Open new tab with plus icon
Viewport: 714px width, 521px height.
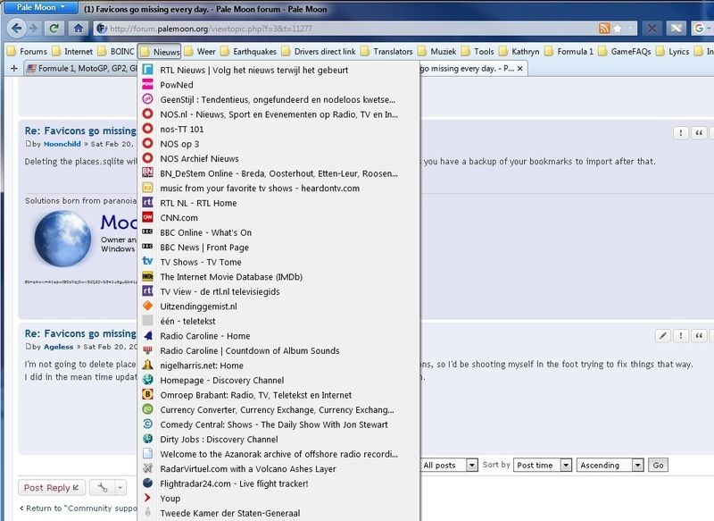coord(14,69)
